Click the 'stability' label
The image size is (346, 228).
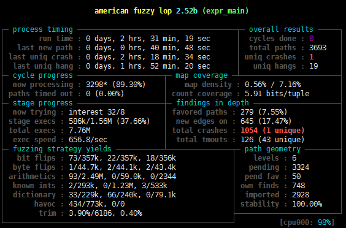pos(259,204)
